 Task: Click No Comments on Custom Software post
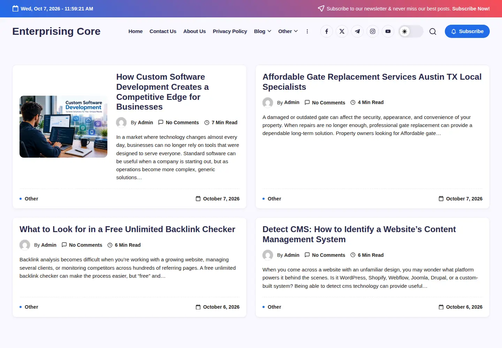pyautogui.click(x=182, y=122)
